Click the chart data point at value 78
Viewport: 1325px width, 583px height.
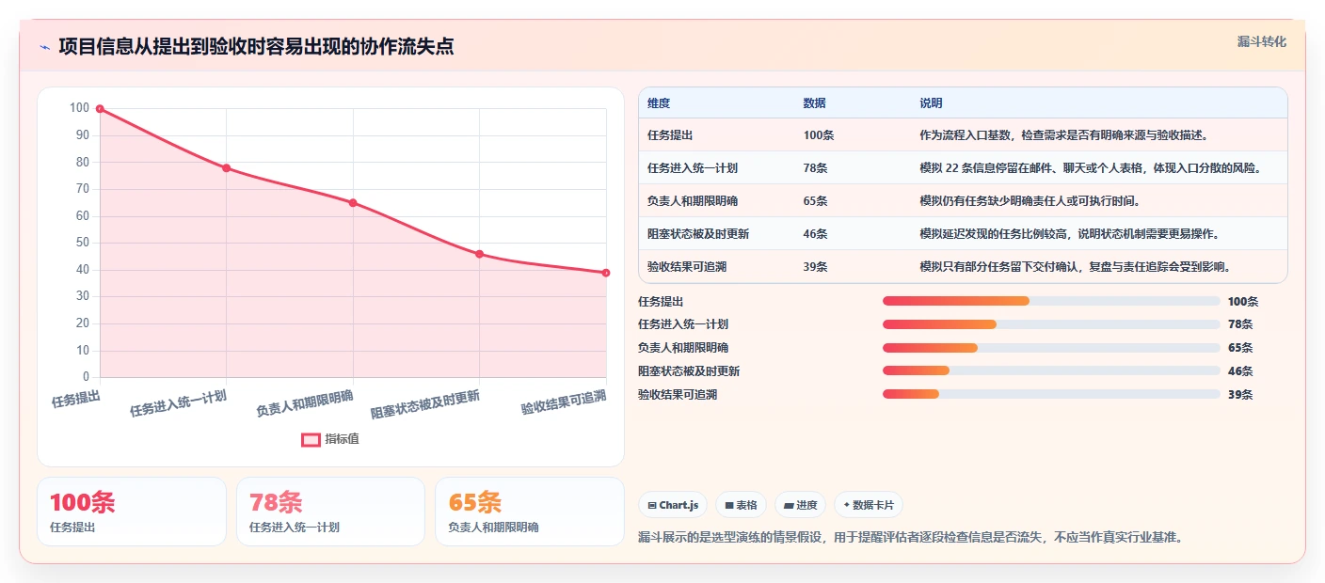226,168
